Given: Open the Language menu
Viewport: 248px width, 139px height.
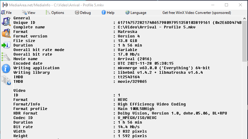Looking at the screenshot, I should (136, 13).
